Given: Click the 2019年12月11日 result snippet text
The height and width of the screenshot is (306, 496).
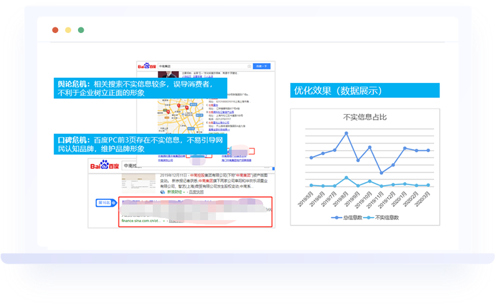Looking at the screenshot, I should [214, 181].
